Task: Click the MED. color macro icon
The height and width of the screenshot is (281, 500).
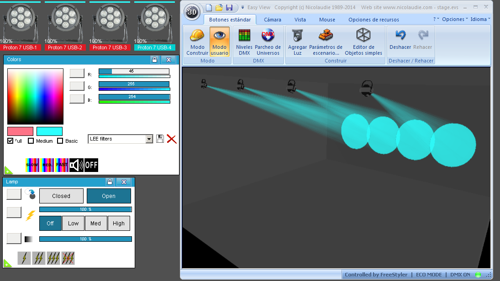Action: pyautogui.click(x=47, y=165)
